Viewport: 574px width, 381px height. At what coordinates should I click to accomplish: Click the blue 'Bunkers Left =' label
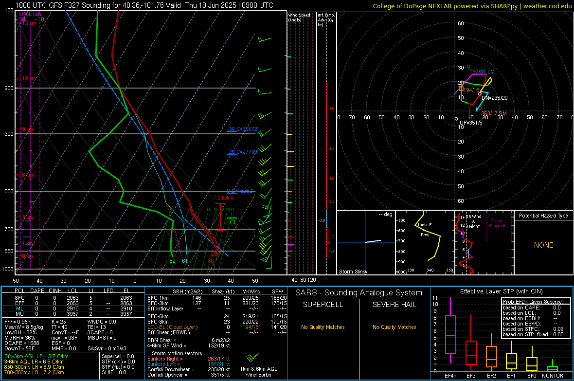click(163, 364)
